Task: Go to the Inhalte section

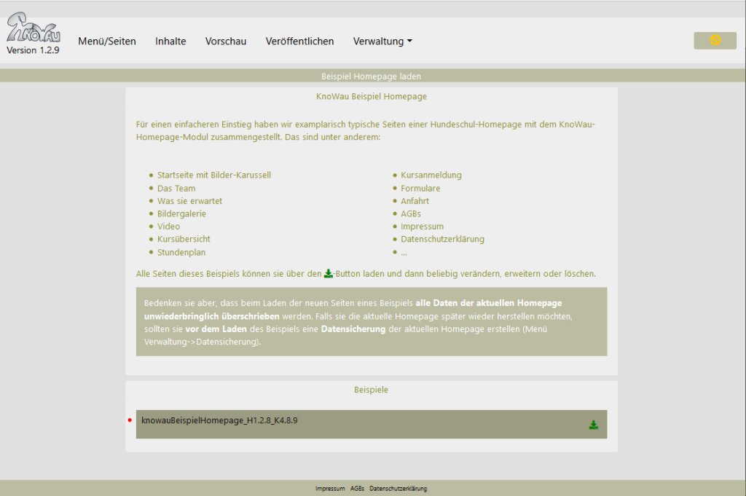Action: (170, 42)
